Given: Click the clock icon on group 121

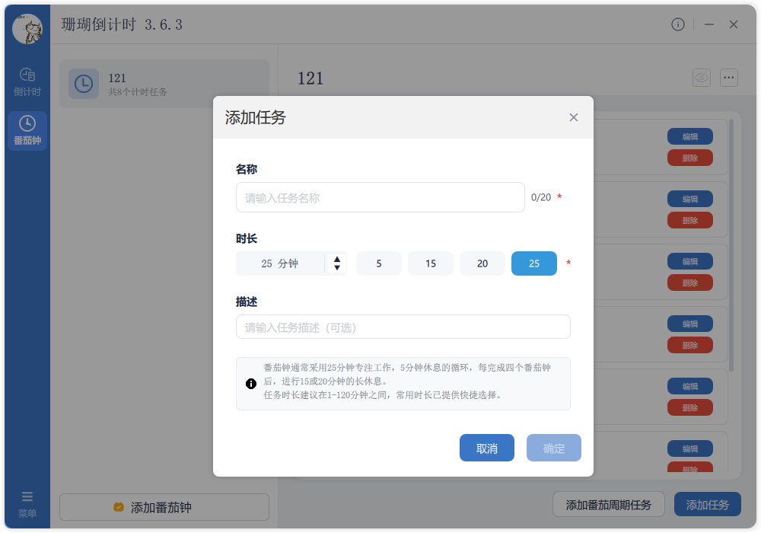Looking at the screenshot, I should 84,84.
